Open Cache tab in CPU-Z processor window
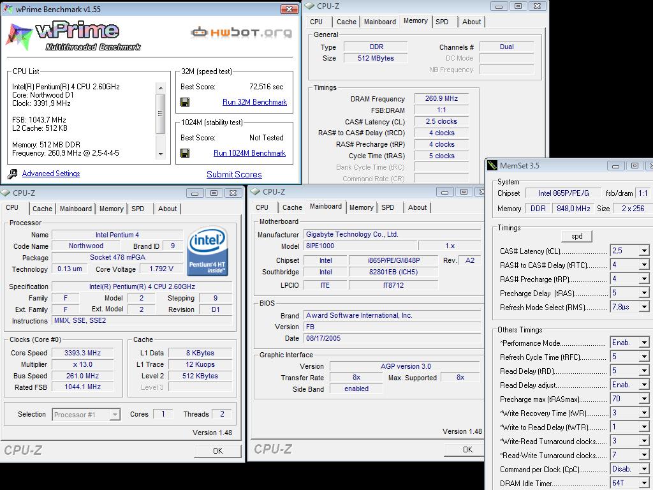Viewport: 653px width, 490px height. [42, 209]
